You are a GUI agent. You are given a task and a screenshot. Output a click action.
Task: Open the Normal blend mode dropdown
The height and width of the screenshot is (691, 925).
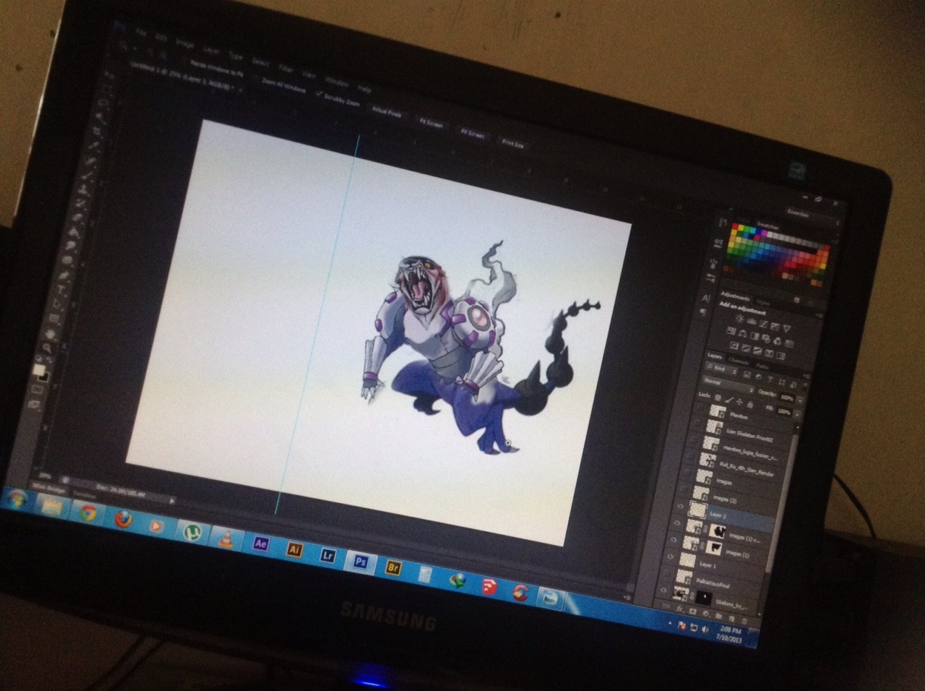[x=728, y=385]
